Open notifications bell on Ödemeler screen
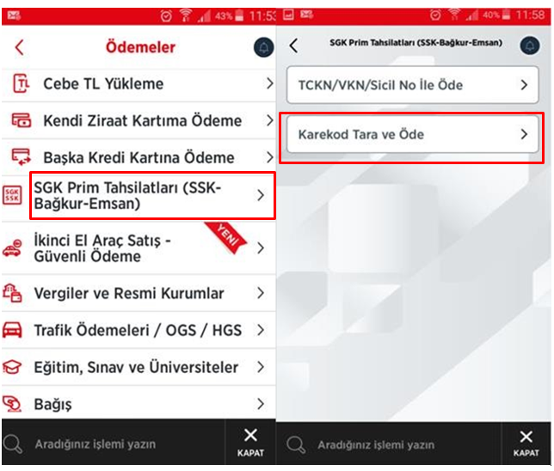 coord(263,47)
